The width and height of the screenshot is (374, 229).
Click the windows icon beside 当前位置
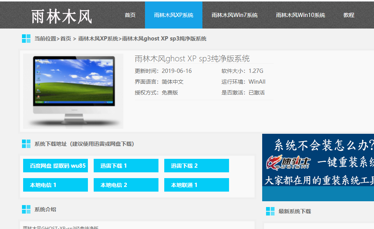pos(26,39)
